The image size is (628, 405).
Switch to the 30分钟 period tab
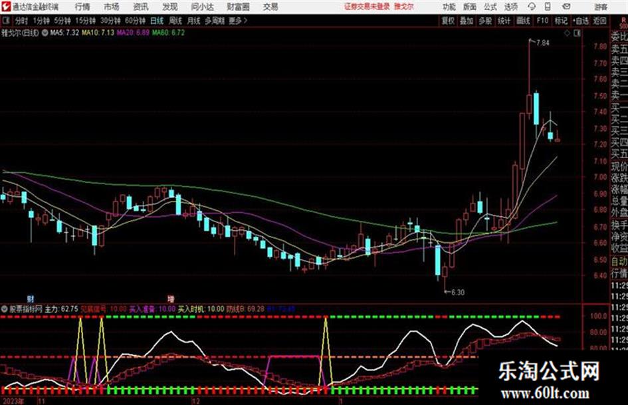(110, 21)
